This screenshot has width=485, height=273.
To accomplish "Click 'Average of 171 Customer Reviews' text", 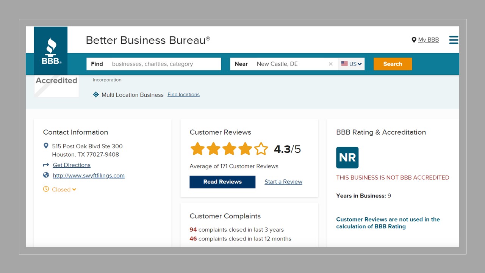I will 234,166.
